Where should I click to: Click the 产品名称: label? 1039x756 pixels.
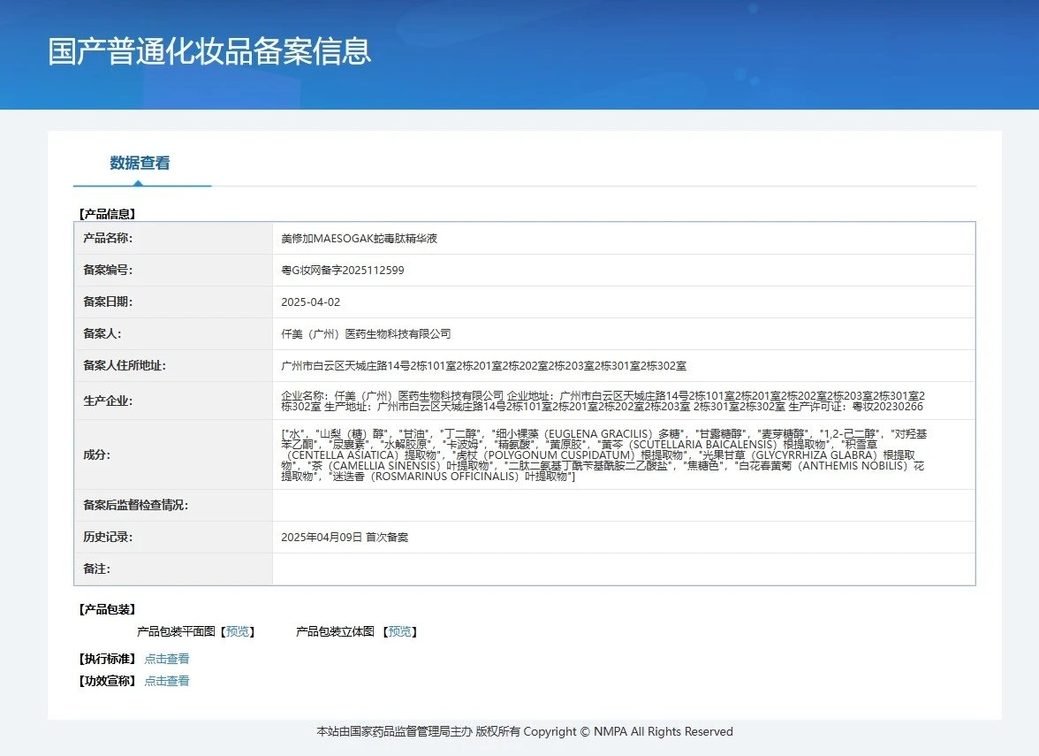point(108,238)
